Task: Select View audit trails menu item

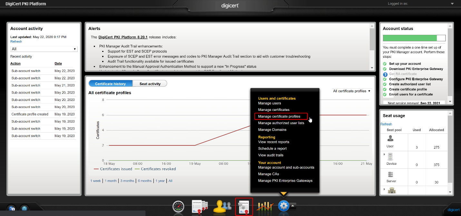Action: tap(271, 155)
